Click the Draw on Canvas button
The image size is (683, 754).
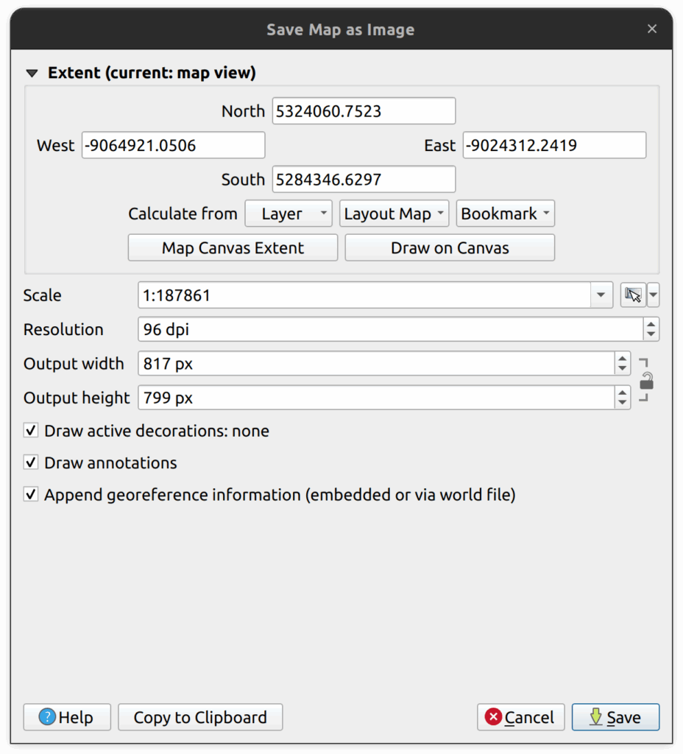click(450, 248)
